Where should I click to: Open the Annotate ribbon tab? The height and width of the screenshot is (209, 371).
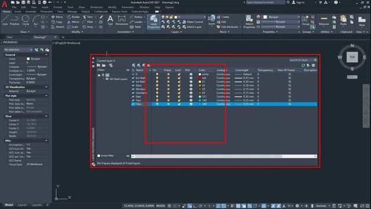31,12
